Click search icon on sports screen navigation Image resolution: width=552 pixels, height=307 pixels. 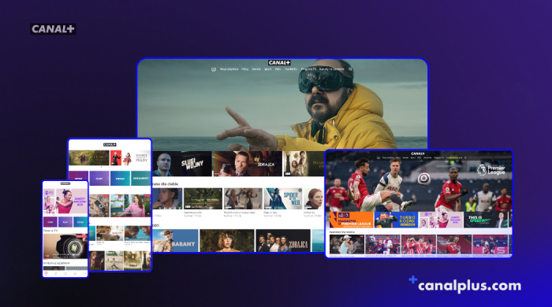click(465, 157)
